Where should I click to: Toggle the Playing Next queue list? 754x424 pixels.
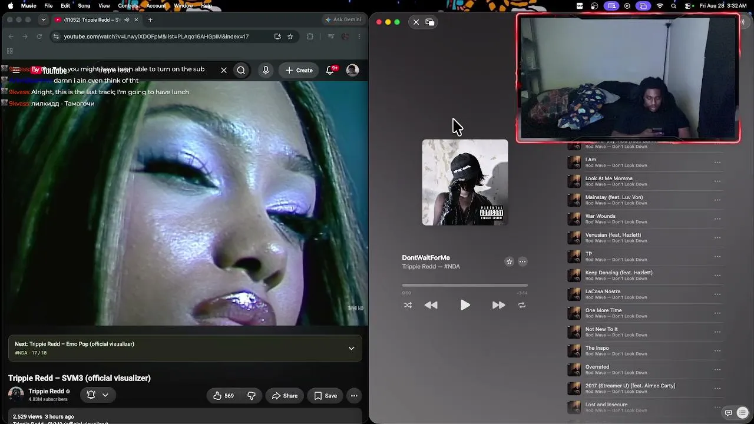tap(742, 413)
